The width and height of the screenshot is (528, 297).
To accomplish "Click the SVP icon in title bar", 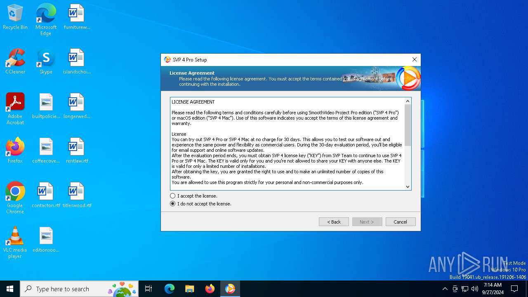I will point(167,59).
